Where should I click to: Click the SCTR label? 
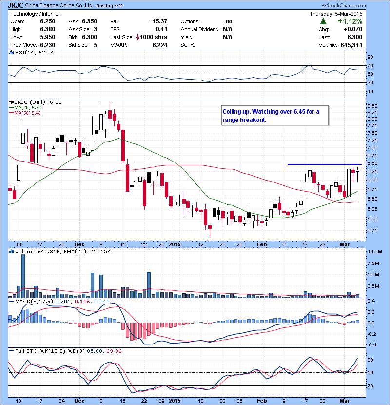pyautogui.click(x=188, y=45)
